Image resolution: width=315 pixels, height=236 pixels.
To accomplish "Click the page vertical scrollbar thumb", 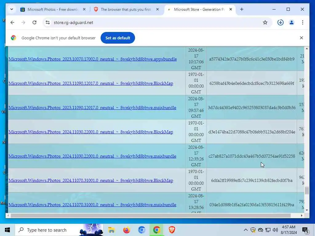I will [x=307, y=191].
